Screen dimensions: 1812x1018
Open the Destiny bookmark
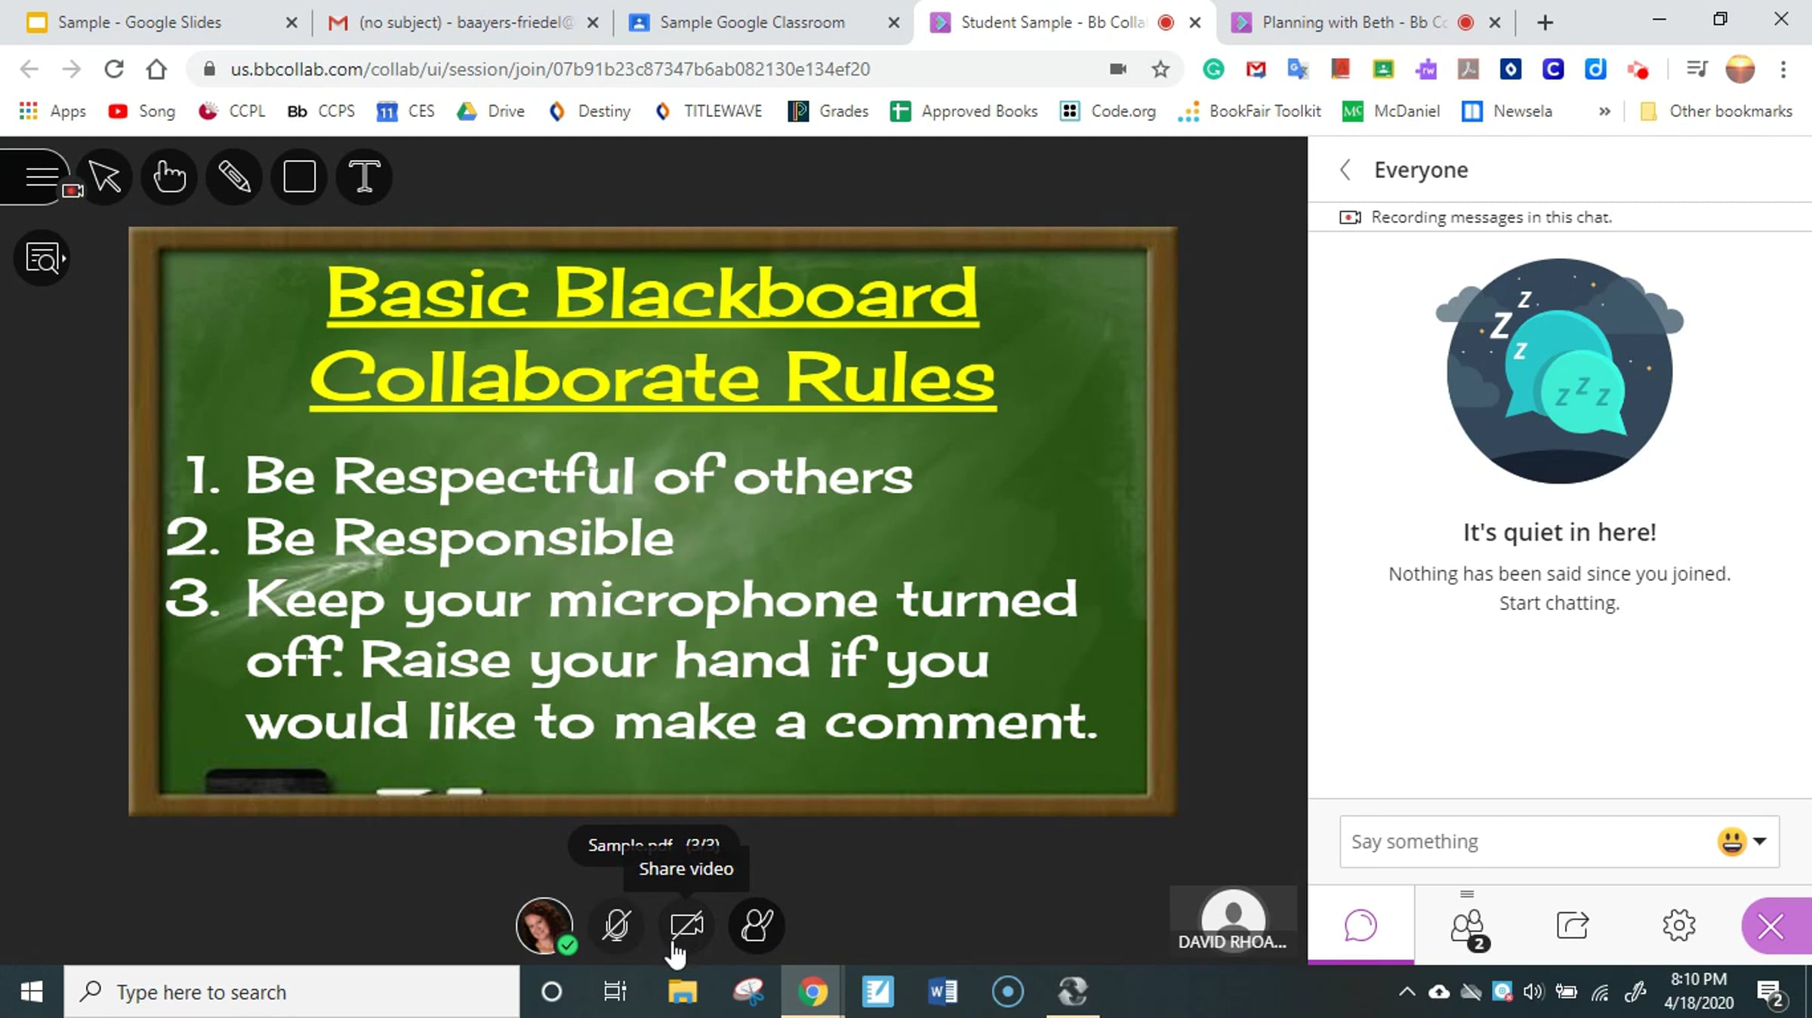click(x=590, y=112)
